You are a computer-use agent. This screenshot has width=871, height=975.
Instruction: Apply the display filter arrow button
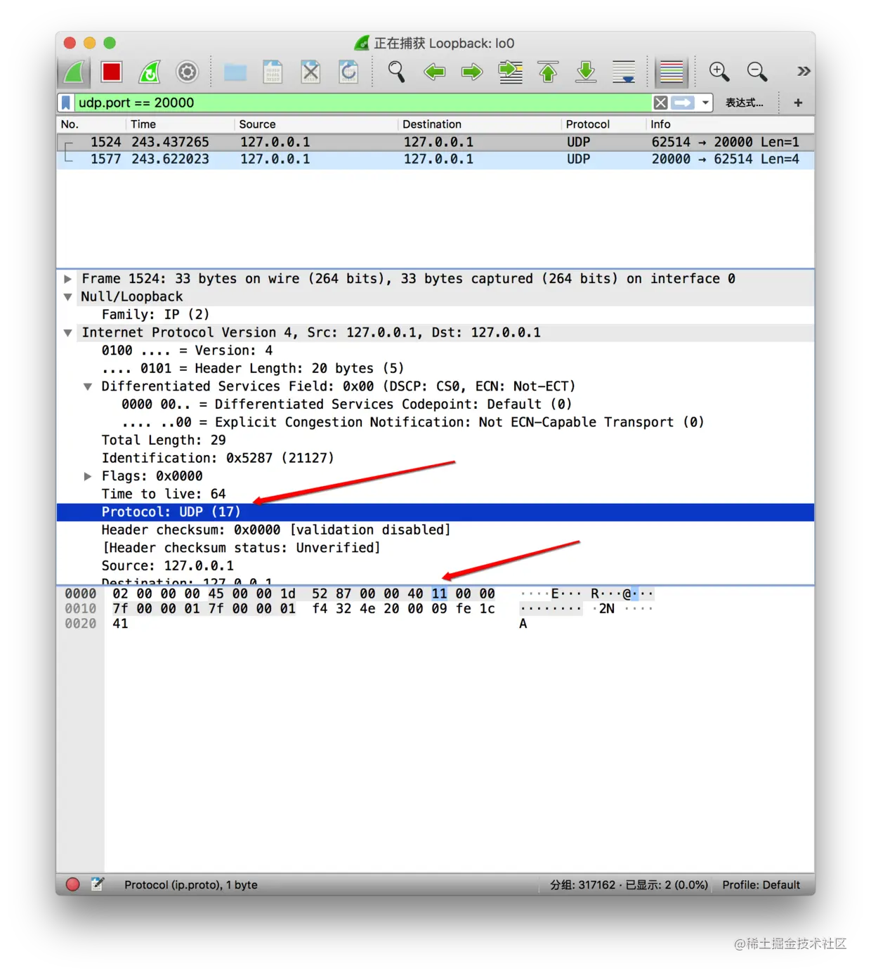pos(683,103)
